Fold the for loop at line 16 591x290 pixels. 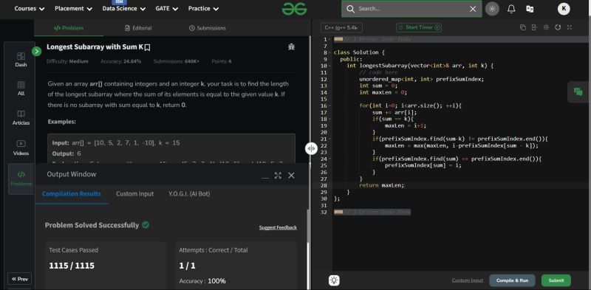[x=330, y=106]
